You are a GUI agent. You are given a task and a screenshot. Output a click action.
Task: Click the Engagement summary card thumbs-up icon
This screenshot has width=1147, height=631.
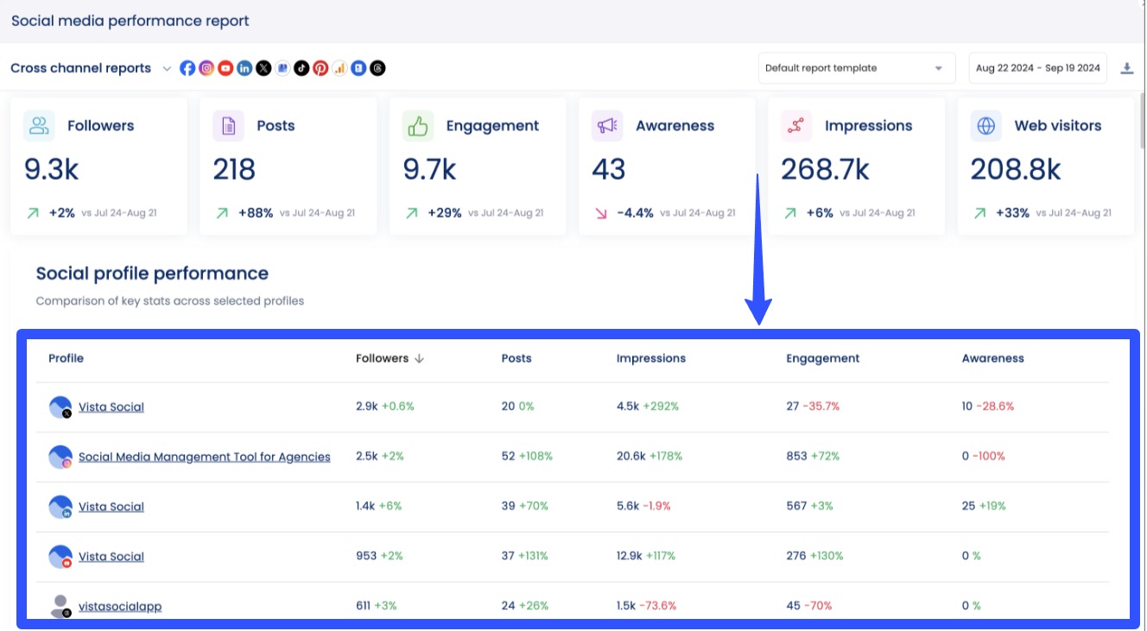419,125
